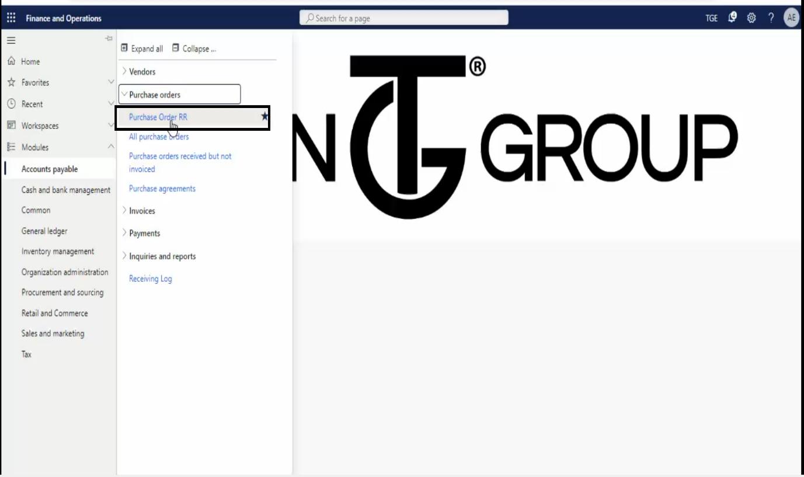Collapse the navigation pane hamburger icon
The image size is (804, 477).
pyautogui.click(x=11, y=40)
